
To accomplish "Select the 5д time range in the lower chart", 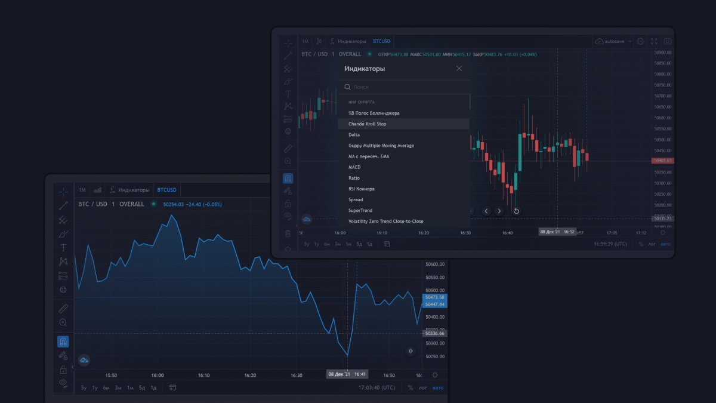I will (142, 387).
